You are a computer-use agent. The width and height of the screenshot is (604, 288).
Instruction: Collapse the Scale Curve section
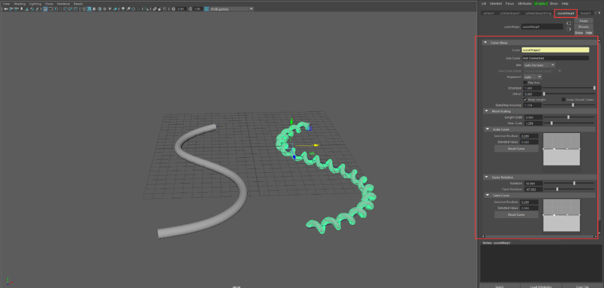487,129
